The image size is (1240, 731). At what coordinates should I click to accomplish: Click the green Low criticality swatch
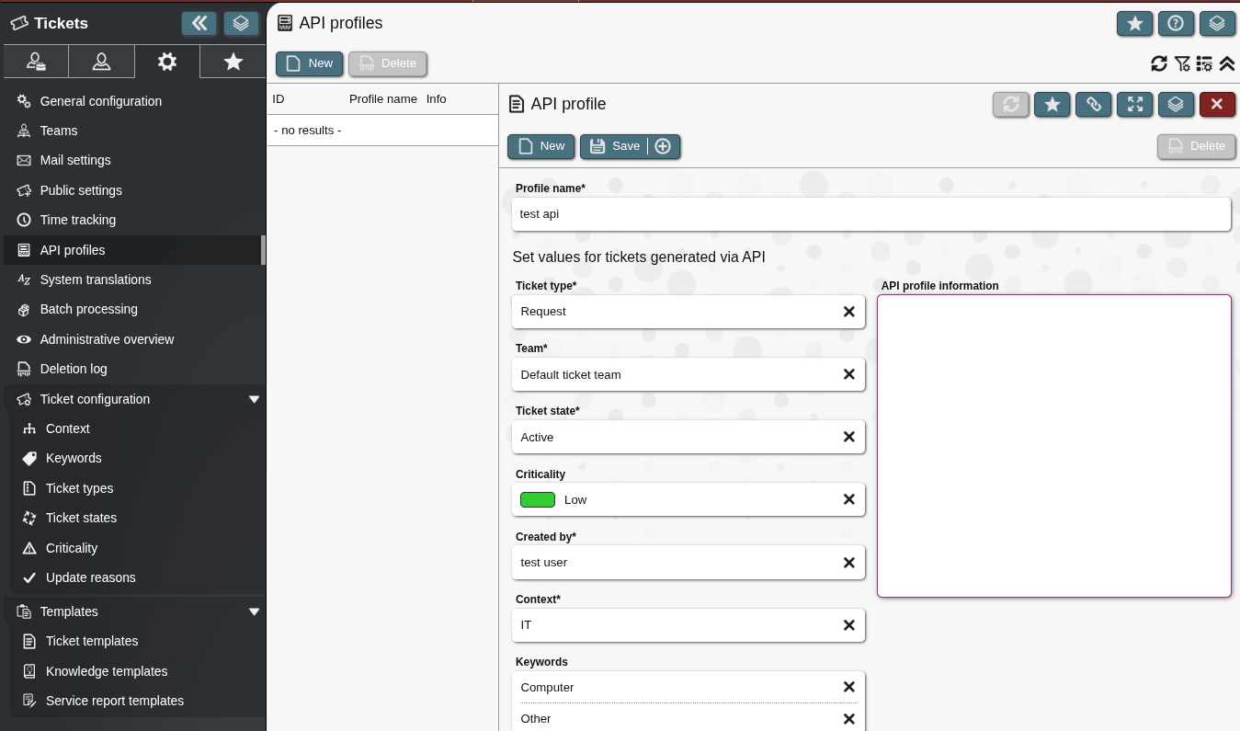(x=538, y=499)
